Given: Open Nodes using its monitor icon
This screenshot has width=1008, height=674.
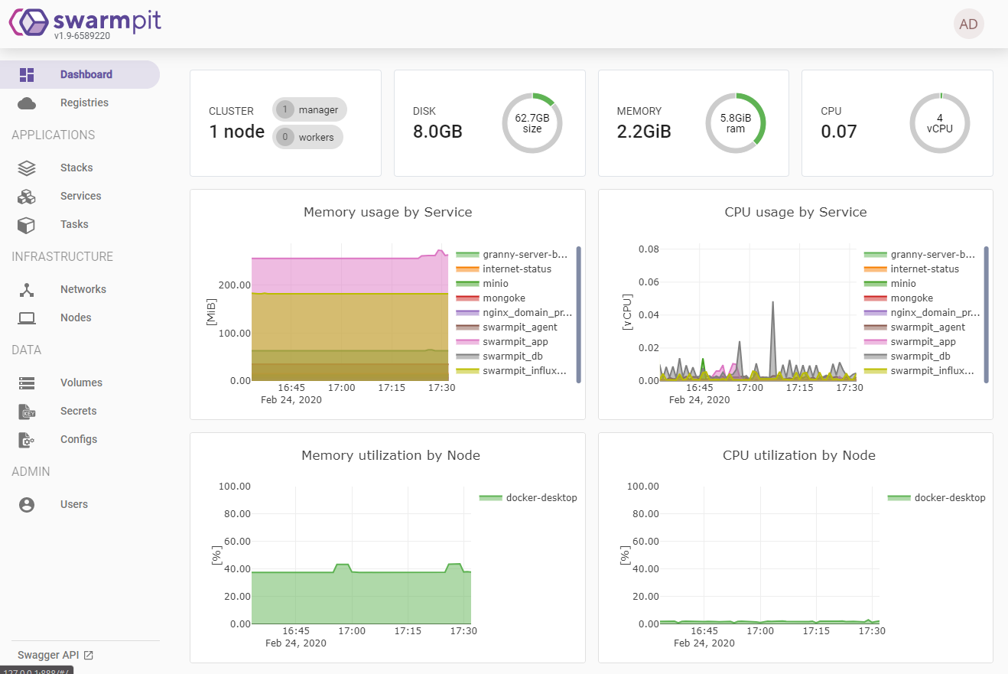Looking at the screenshot, I should click(27, 317).
